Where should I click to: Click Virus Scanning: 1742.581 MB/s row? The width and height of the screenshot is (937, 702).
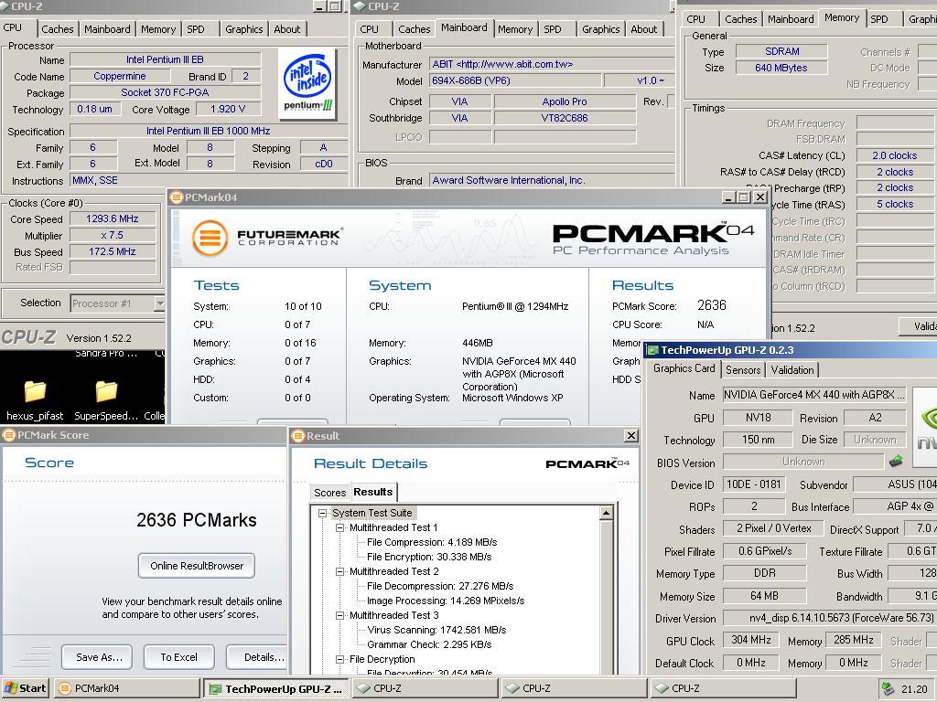(x=436, y=630)
